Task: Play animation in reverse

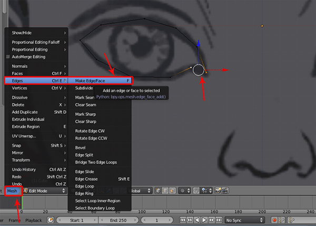Action: [x=197, y=220]
